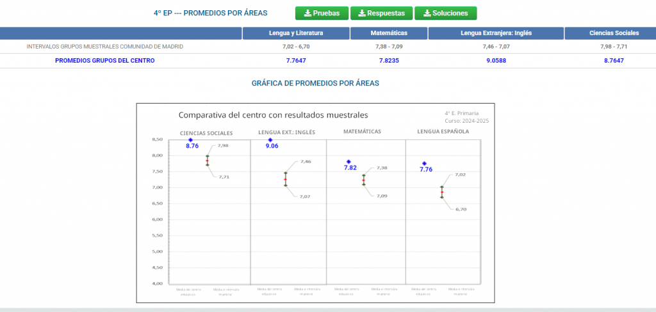Click the download icon in Pruebas

307,13
